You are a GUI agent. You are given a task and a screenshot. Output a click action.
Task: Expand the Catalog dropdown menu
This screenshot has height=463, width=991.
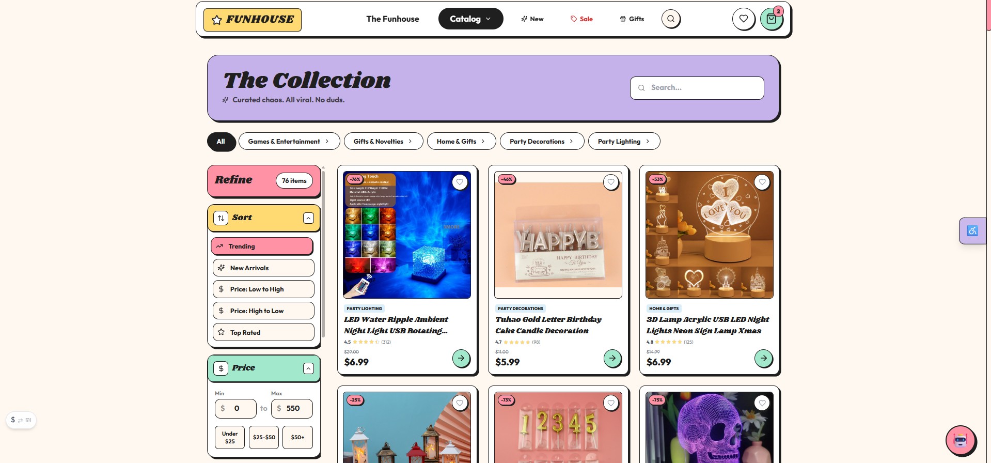[470, 19]
